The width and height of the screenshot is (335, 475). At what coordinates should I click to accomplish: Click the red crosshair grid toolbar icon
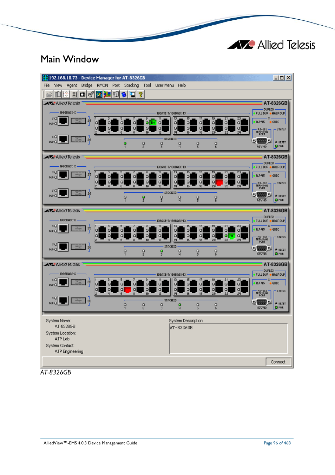coord(66,95)
